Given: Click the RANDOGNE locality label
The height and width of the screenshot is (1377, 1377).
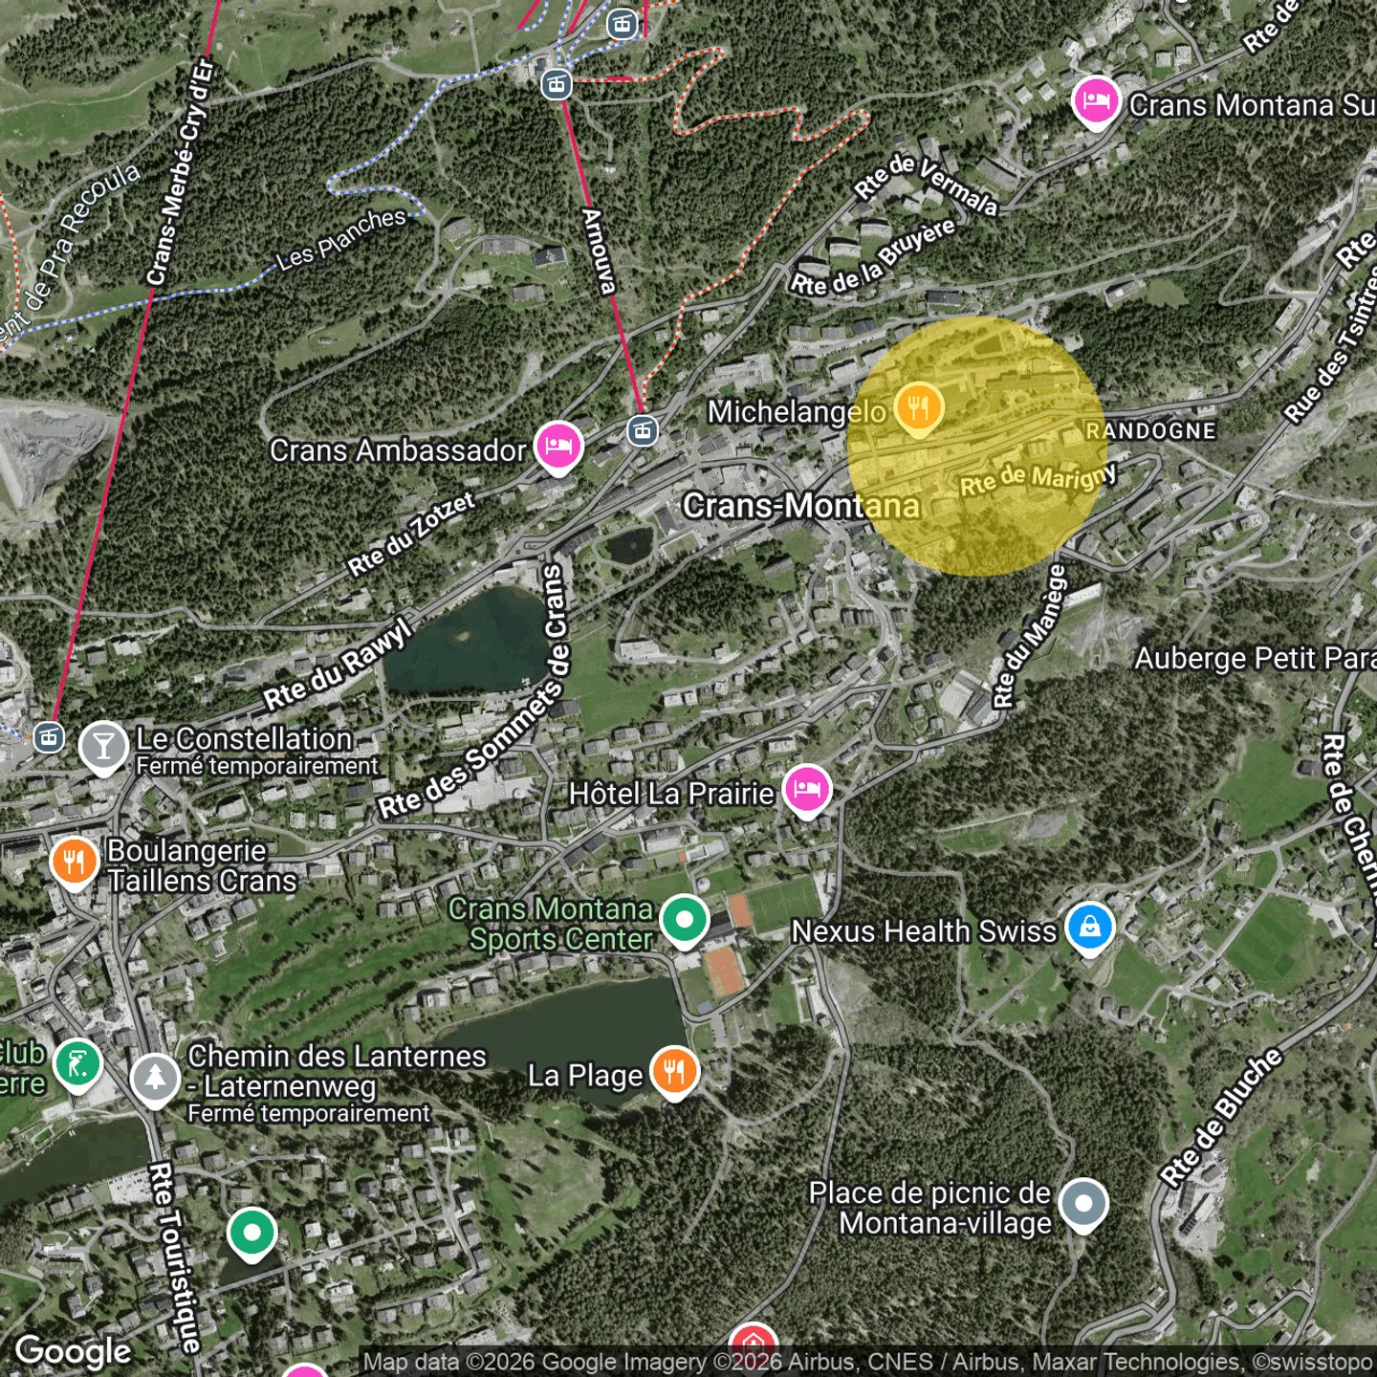Looking at the screenshot, I should click(x=1150, y=431).
